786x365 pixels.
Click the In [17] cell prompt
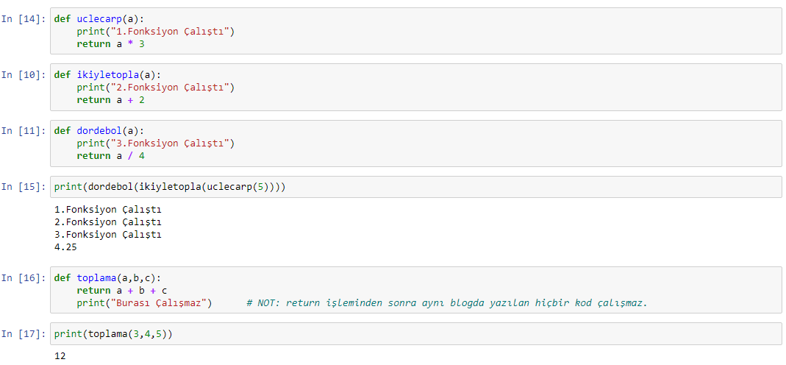[24, 334]
